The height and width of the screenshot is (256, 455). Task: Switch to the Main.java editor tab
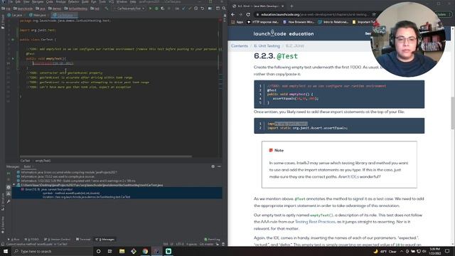38,15
